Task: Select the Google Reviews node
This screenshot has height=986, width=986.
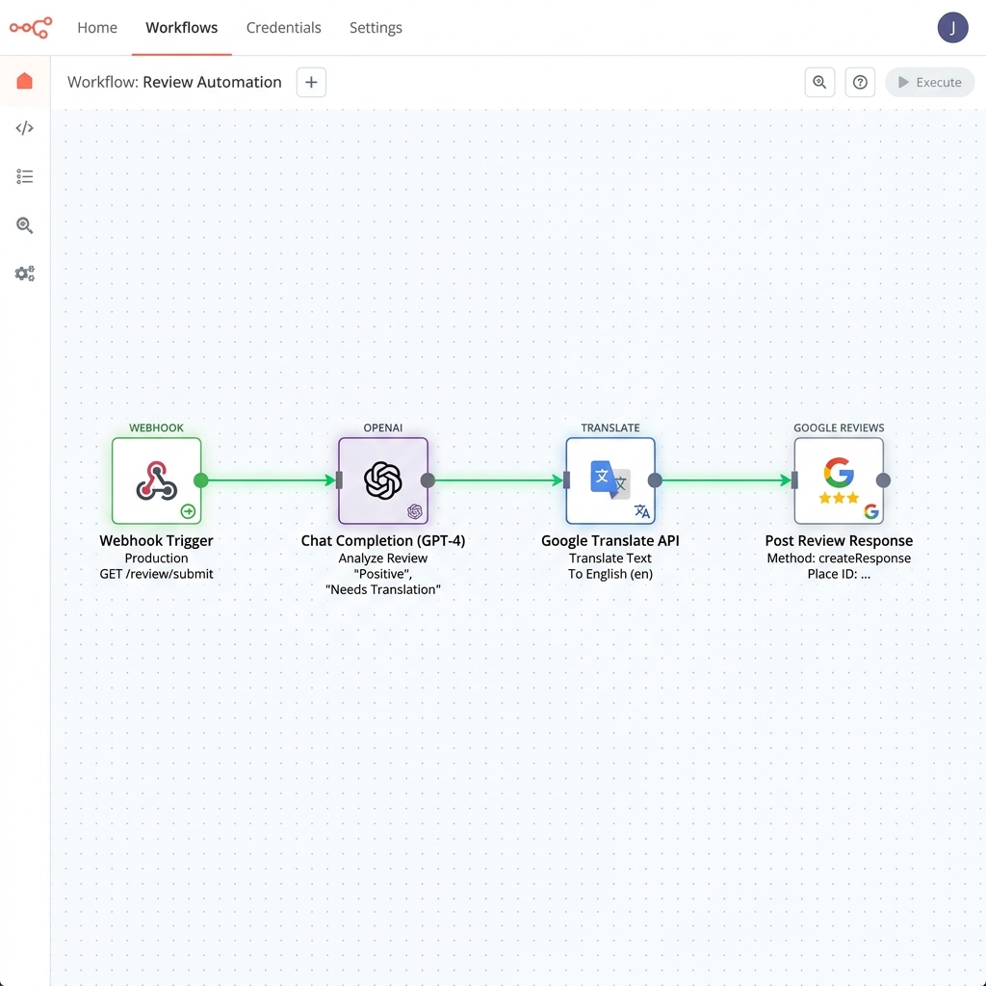Action: coord(839,481)
